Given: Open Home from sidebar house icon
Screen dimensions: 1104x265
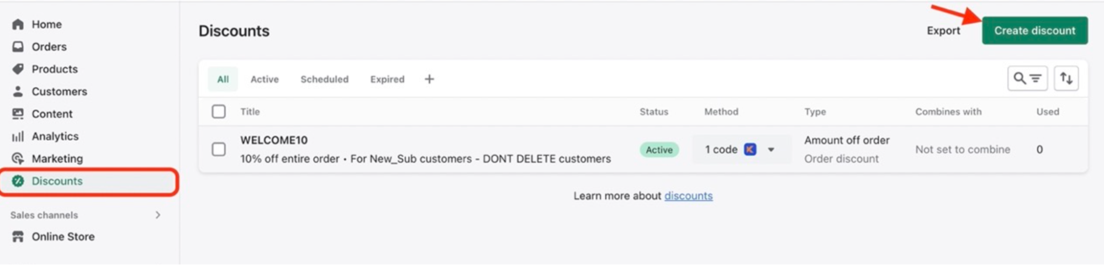Looking at the screenshot, I should (18, 24).
